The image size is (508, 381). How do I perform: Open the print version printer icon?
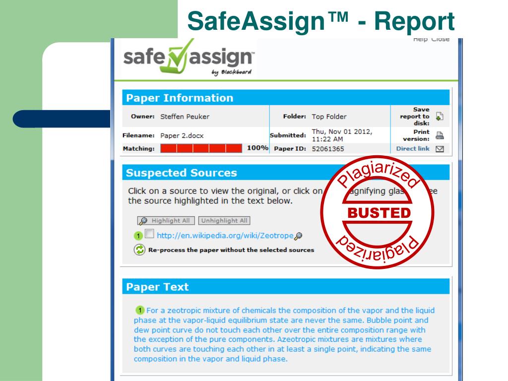coord(440,135)
